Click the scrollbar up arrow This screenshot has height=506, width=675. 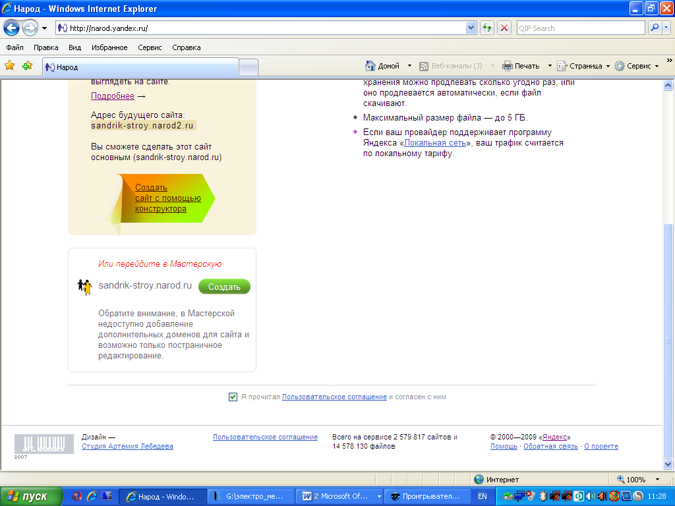click(x=668, y=85)
